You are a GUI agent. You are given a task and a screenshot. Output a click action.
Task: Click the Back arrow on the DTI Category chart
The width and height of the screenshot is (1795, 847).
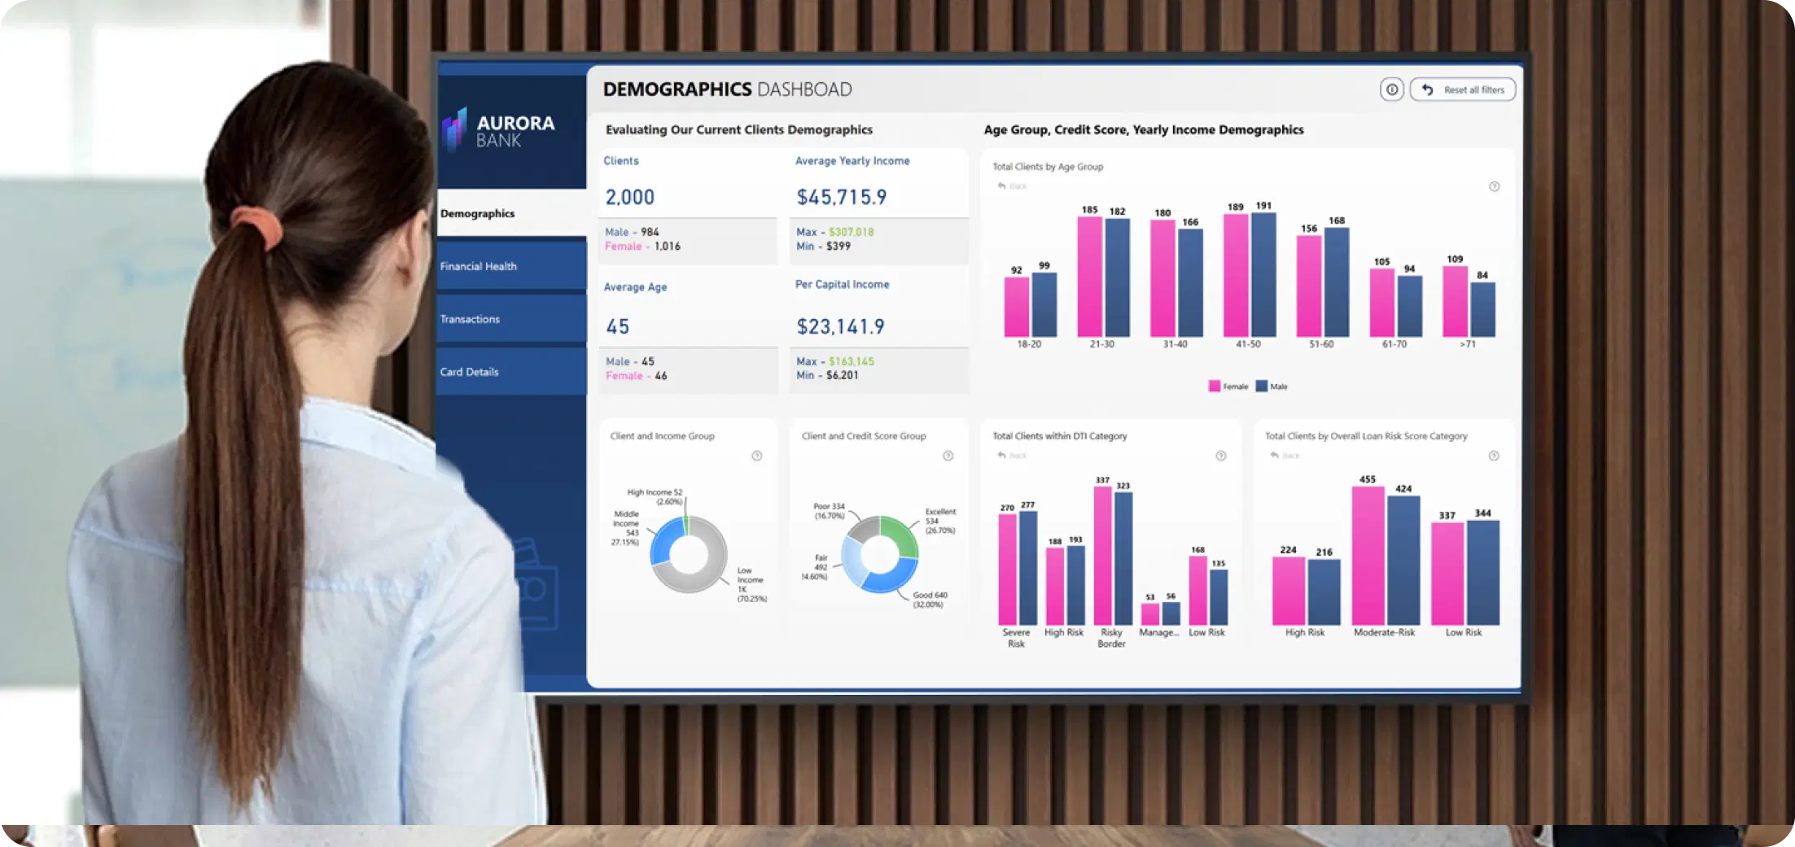tap(1003, 456)
